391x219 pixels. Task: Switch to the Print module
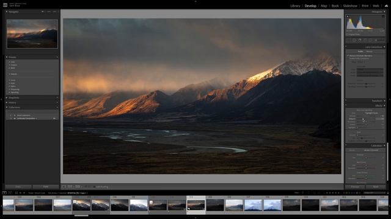(x=365, y=5)
